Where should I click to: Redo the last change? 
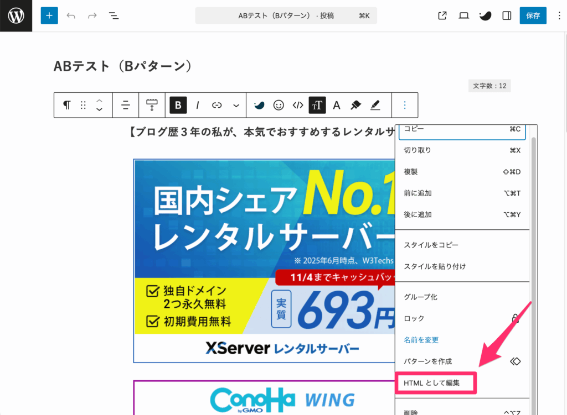click(x=92, y=15)
